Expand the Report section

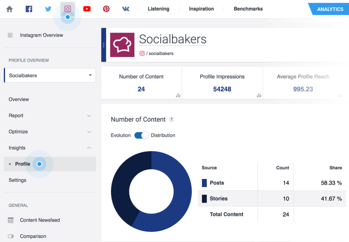coord(89,116)
